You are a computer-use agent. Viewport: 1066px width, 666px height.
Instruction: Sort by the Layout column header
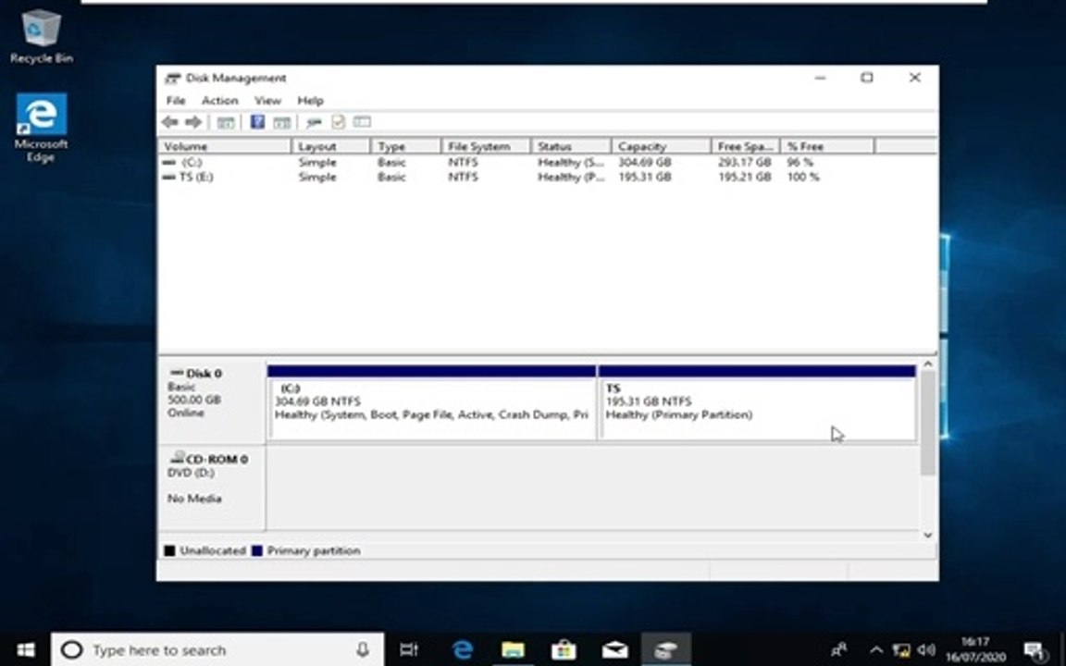pos(331,146)
